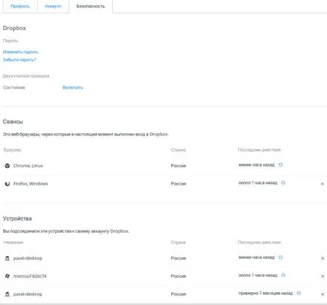Click the Устройства section heading
Screen dimensions: 327x305
tap(17, 218)
